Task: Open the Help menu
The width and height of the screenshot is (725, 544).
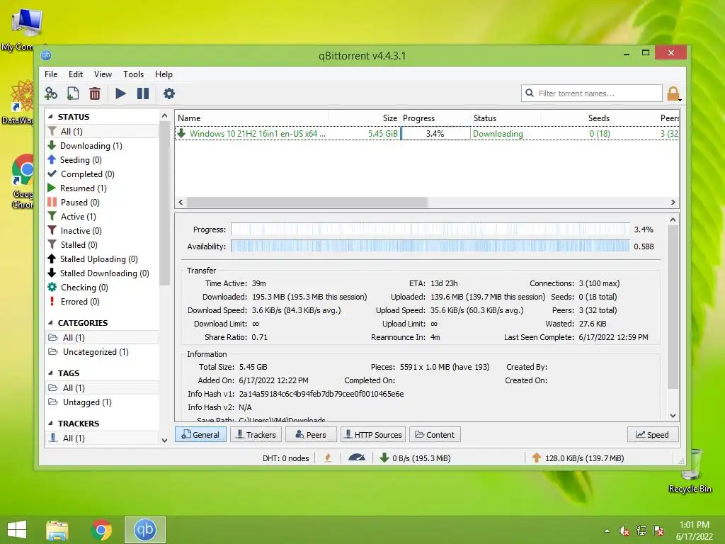Action: [164, 74]
